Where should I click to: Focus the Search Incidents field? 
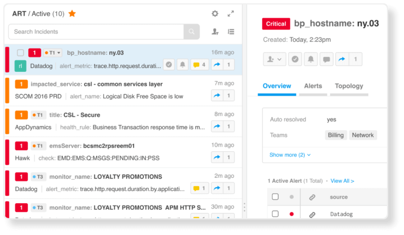96,32
